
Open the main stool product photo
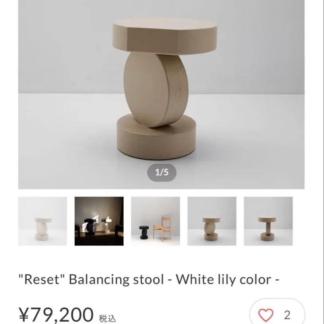(x=161, y=90)
